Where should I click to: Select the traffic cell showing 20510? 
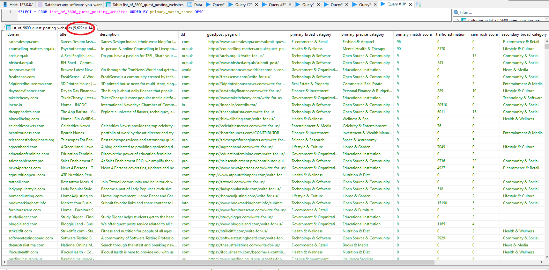click(452, 105)
